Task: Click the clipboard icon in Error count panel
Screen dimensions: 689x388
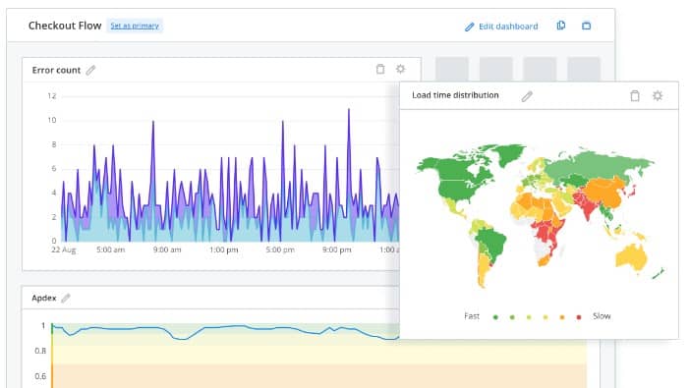Action: pos(380,69)
